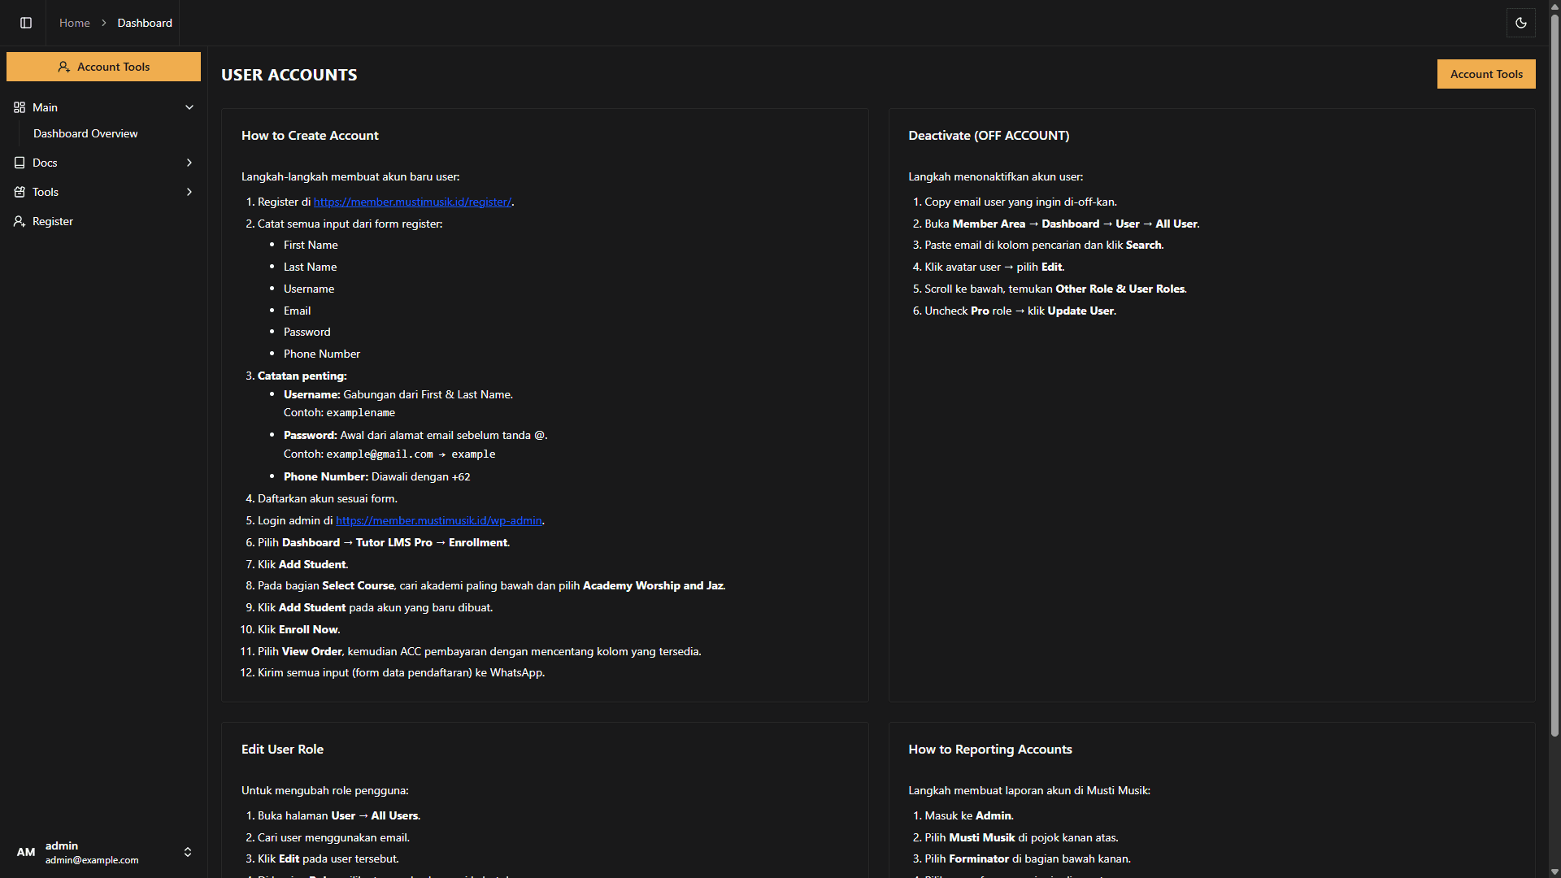The image size is (1561, 878).
Task: Click the 'Klik avatar user' step
Action: pyautogui.click(x=994, y=267)
